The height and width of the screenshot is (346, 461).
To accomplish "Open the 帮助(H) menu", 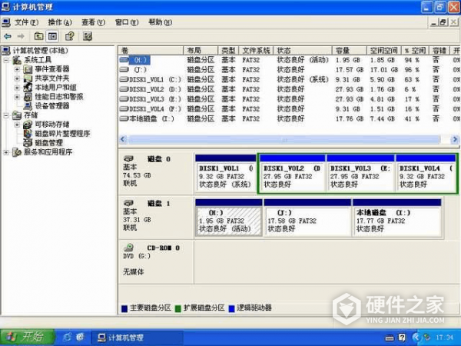I will click(161, 22).
